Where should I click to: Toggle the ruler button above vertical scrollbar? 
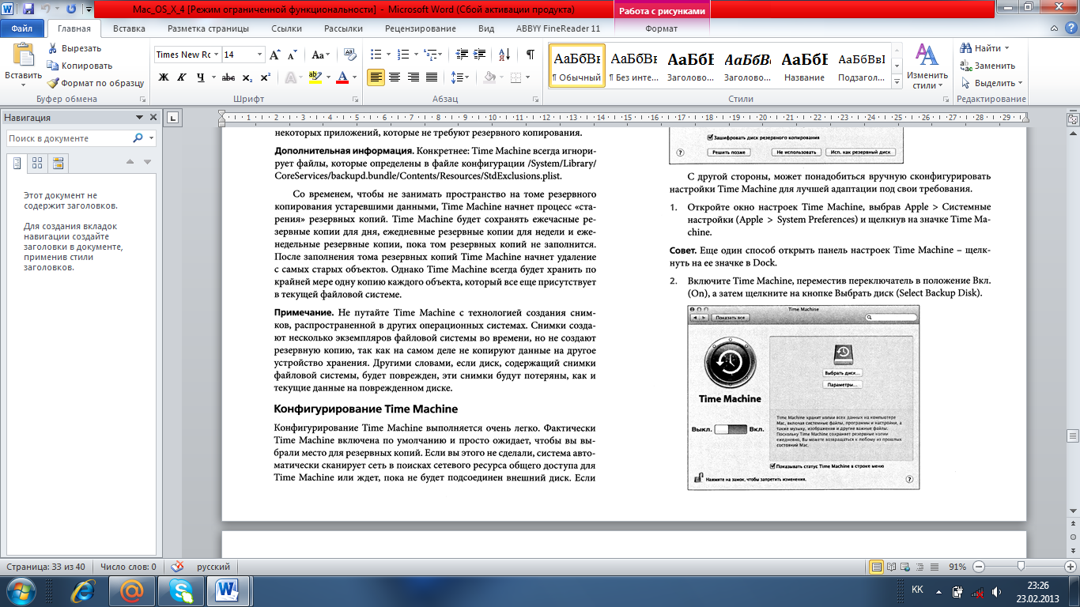tap(1072, 119)
